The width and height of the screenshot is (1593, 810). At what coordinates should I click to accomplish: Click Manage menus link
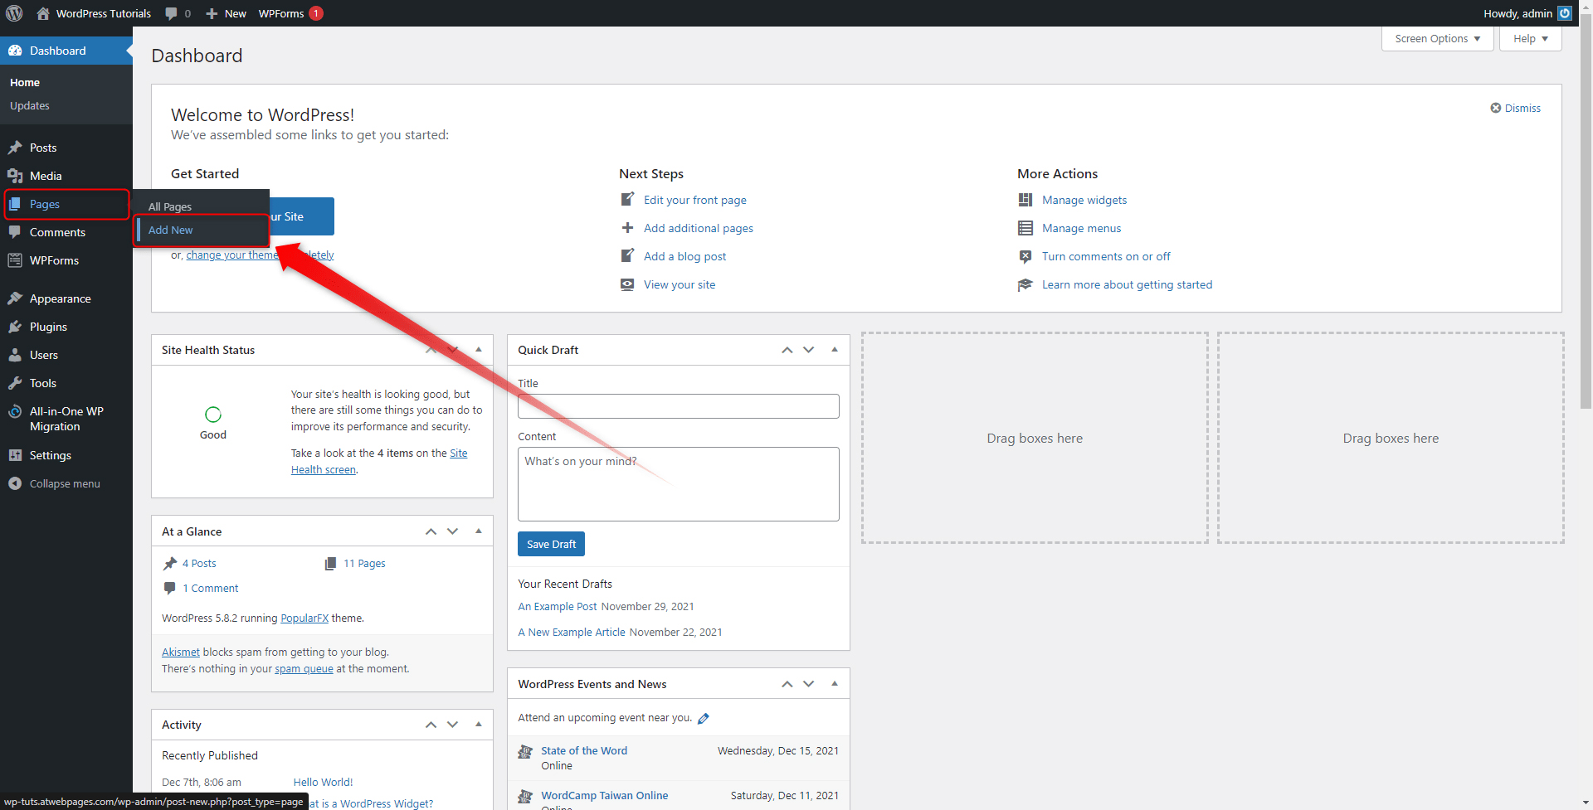1081,228
